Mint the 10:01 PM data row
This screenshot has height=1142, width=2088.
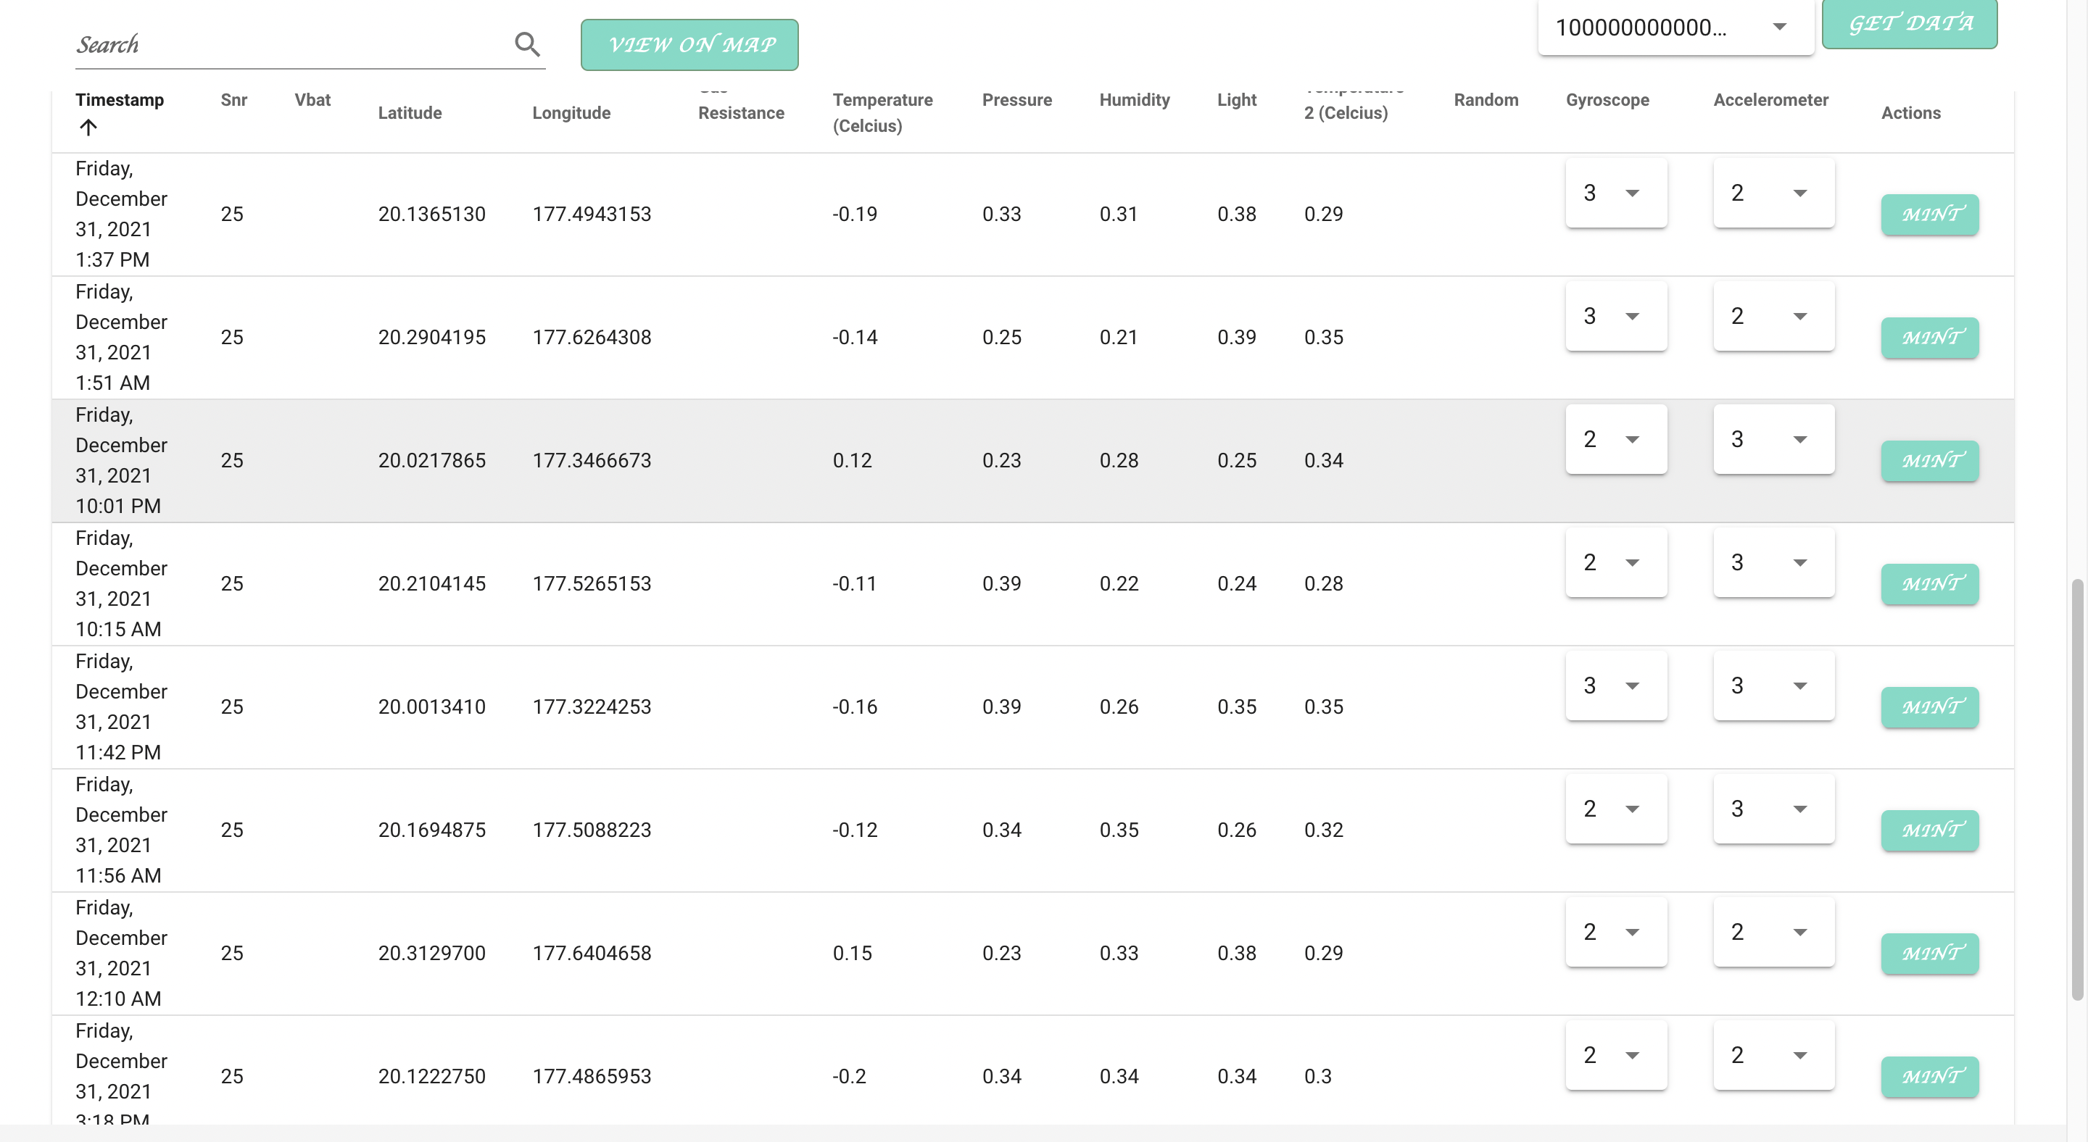1929,461
